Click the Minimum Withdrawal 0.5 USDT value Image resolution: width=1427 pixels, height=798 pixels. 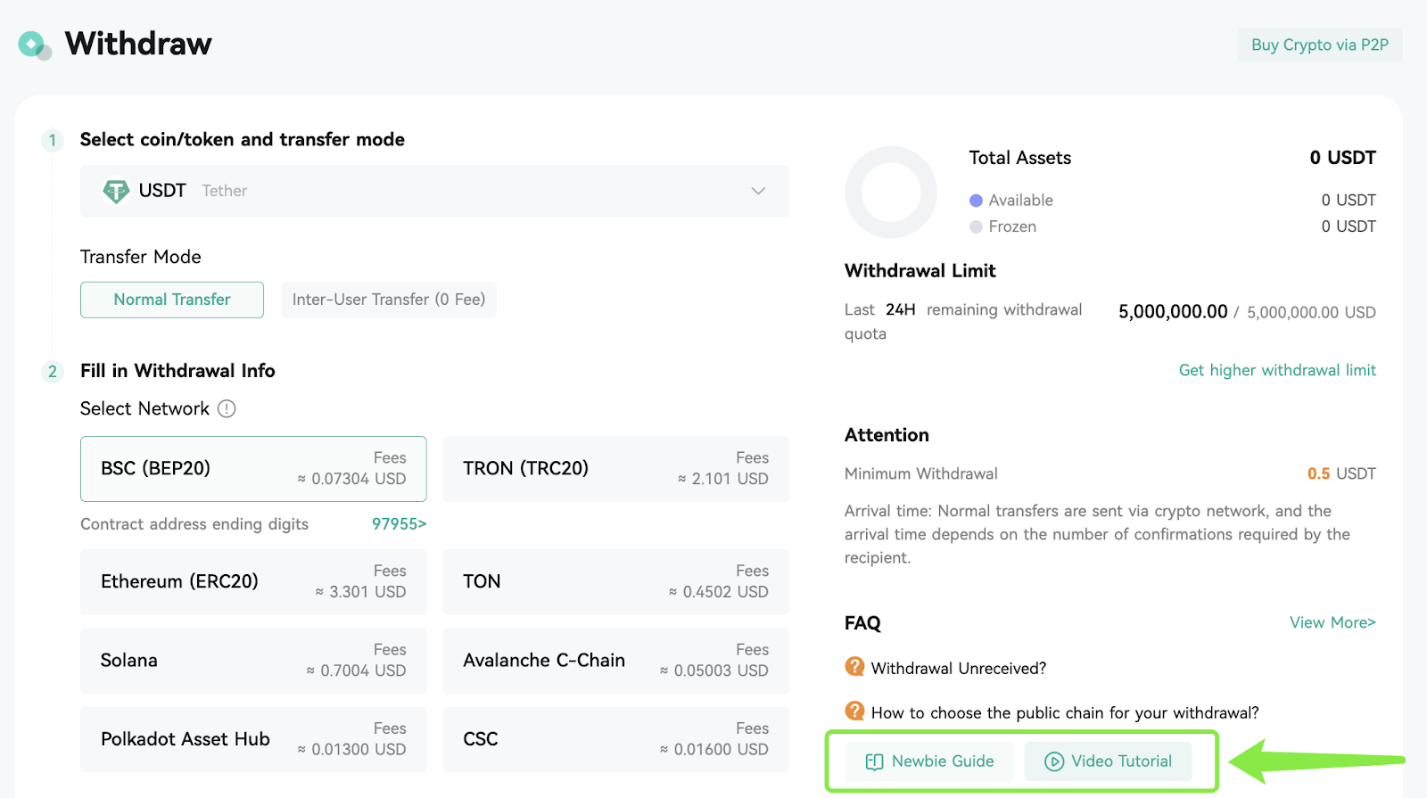pos(1341,473)
